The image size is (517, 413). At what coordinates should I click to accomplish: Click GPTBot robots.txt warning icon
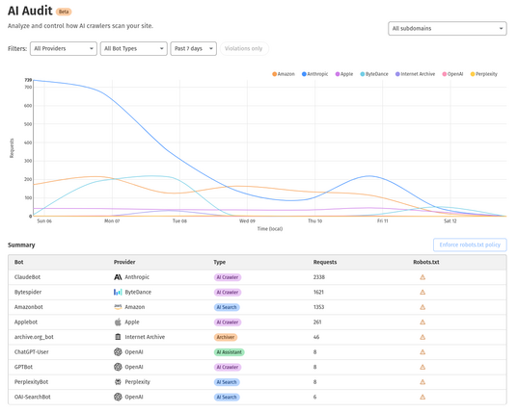click(422, 367)
